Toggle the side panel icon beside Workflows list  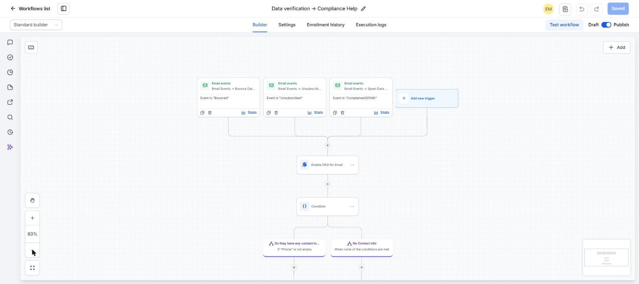pos(64,9)
